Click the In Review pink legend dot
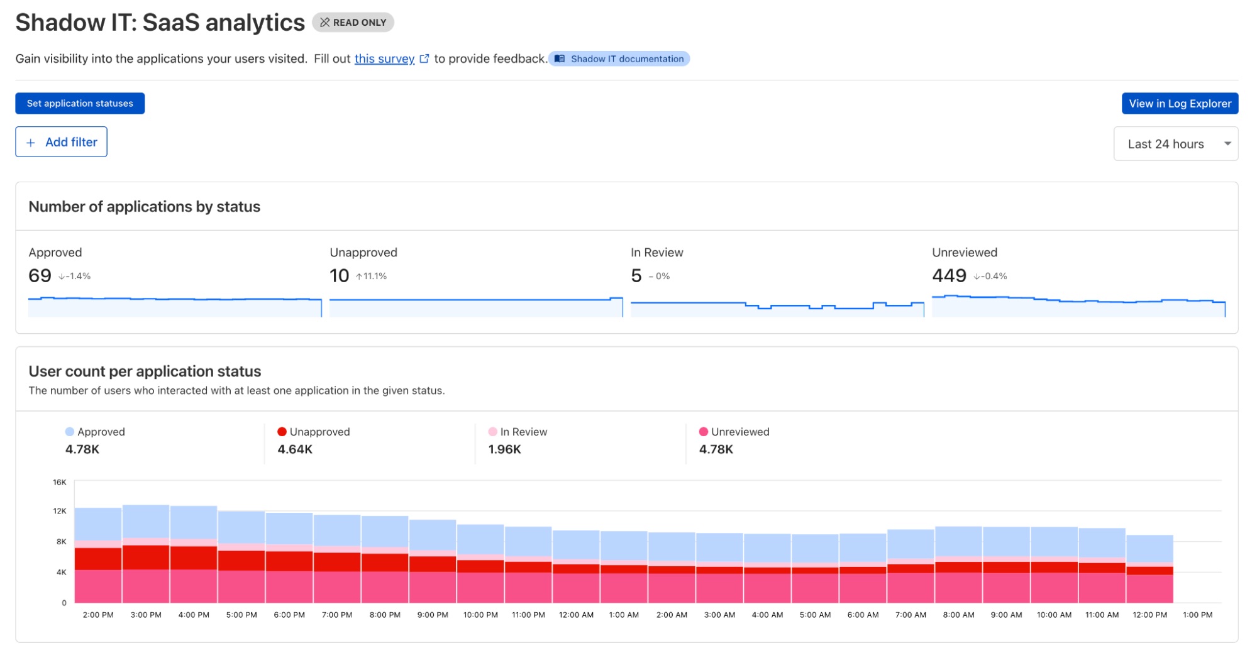Screen dimensions: 1257x653 492,432
